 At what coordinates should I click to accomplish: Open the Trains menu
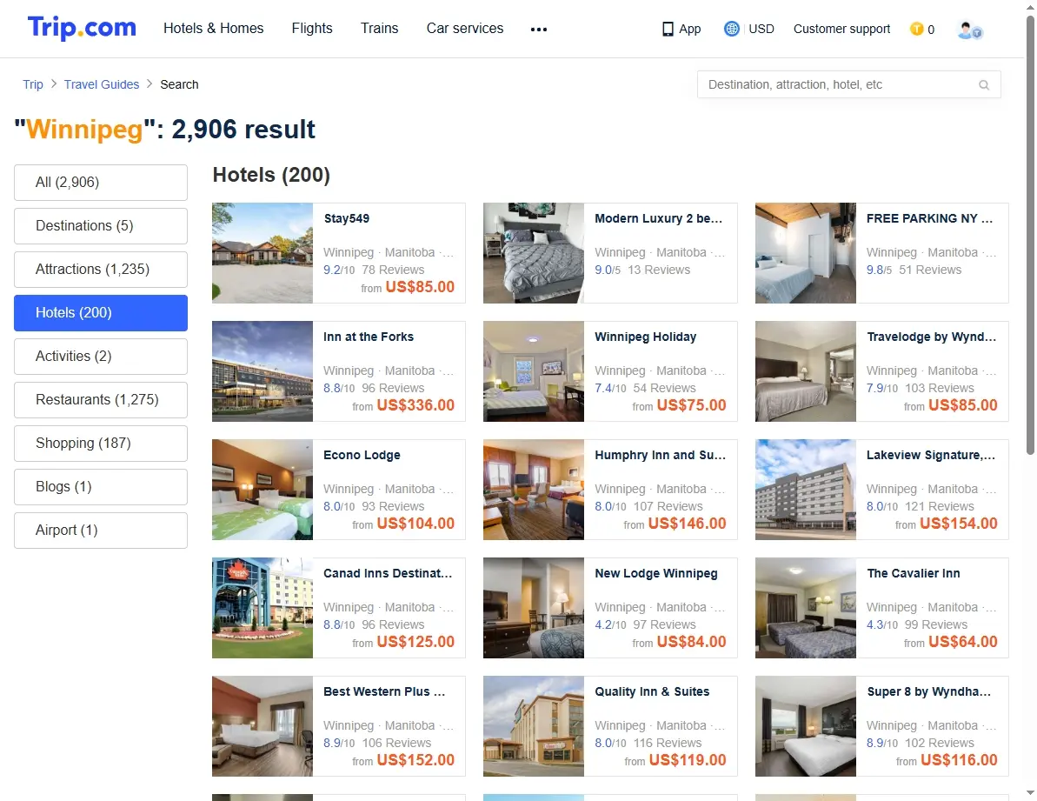pyautogui.click(x=380, y=29)
